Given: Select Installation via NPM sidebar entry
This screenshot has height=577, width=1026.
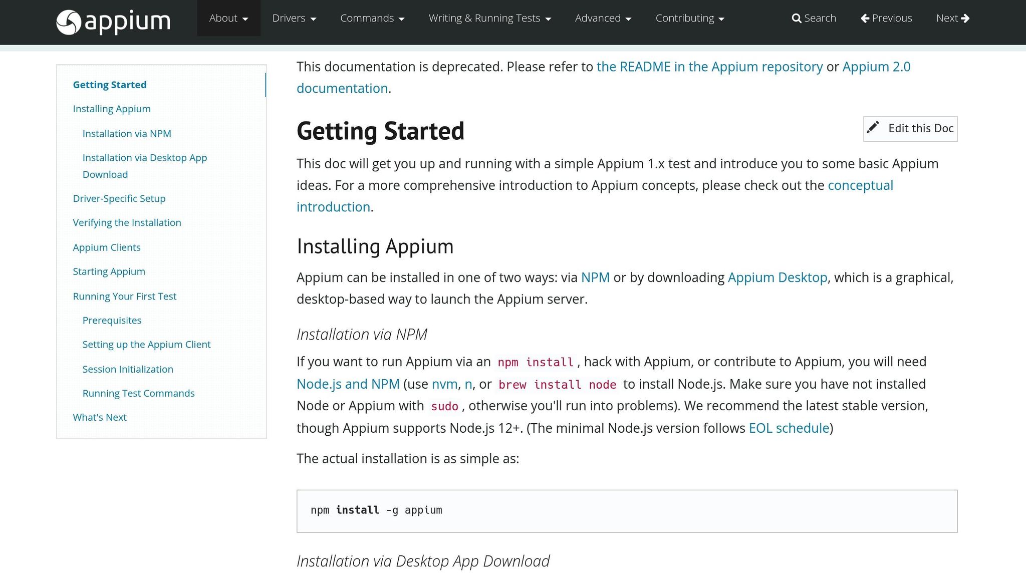Looking at the screenshot, I should pyautogui.click(x=126, y=133).
